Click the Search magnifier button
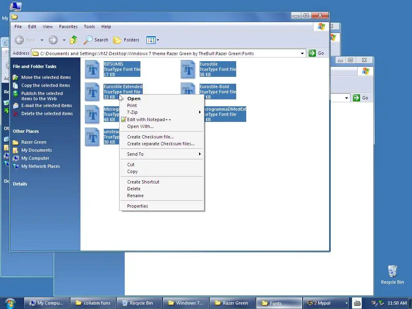Screen dimensions: 412x309 coord(96,40)
